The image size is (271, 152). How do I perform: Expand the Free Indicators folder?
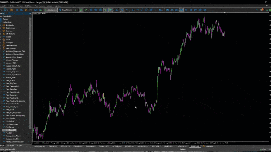tap(1, 45)
